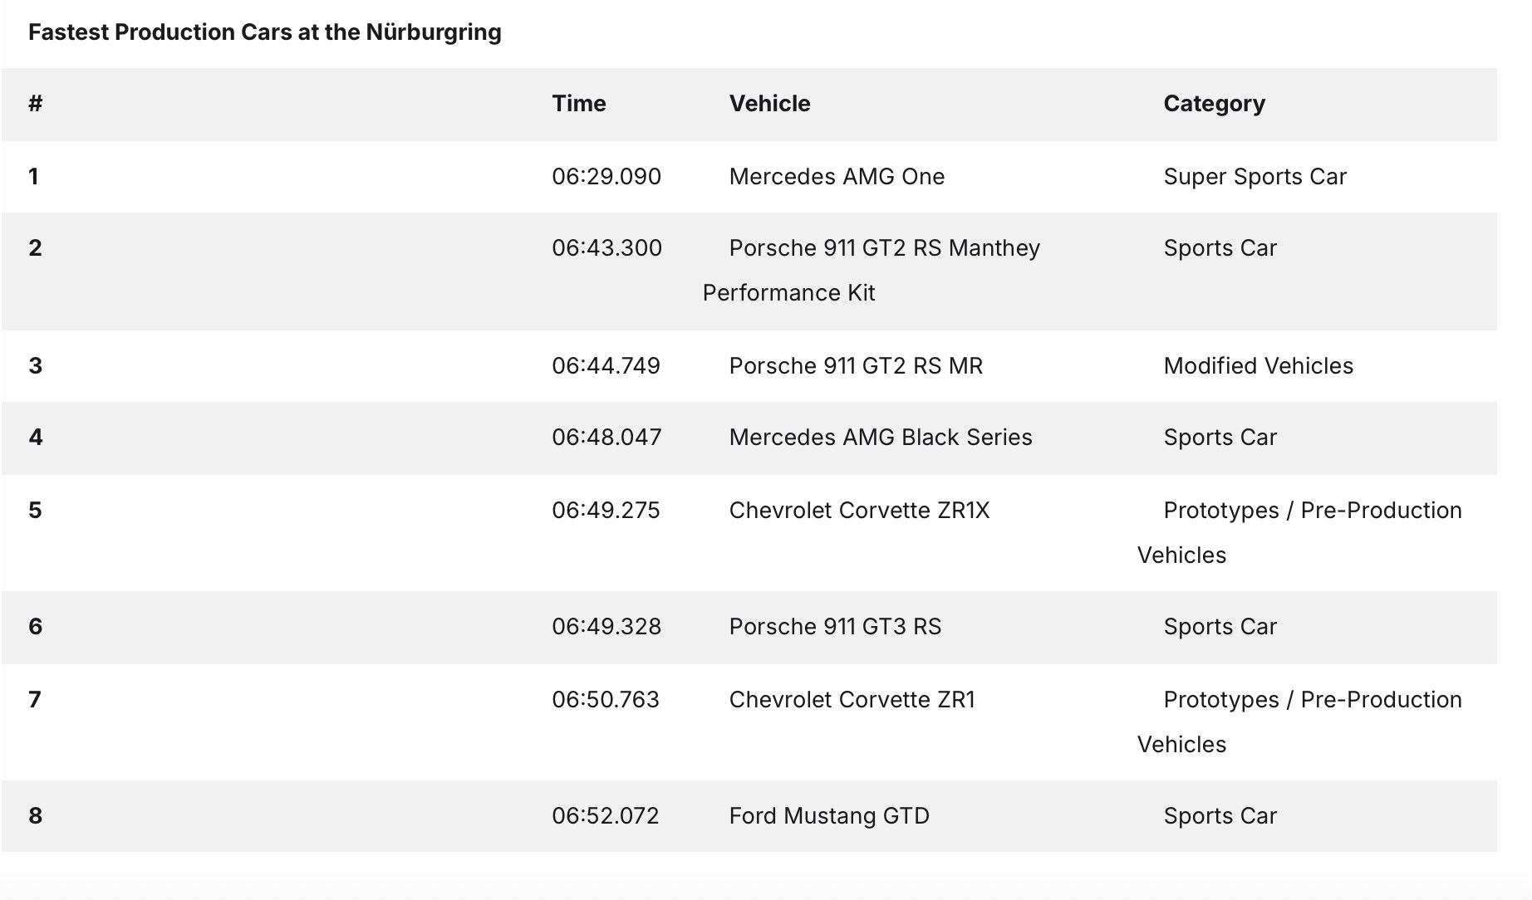Select Porsche 911 GT2 RS Manthey entry

tap(884, 248)
